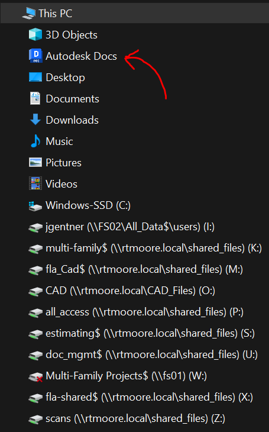The image size is (269, 432).
Task: Open the Documents folder
Action: click(x=72, y=99)
